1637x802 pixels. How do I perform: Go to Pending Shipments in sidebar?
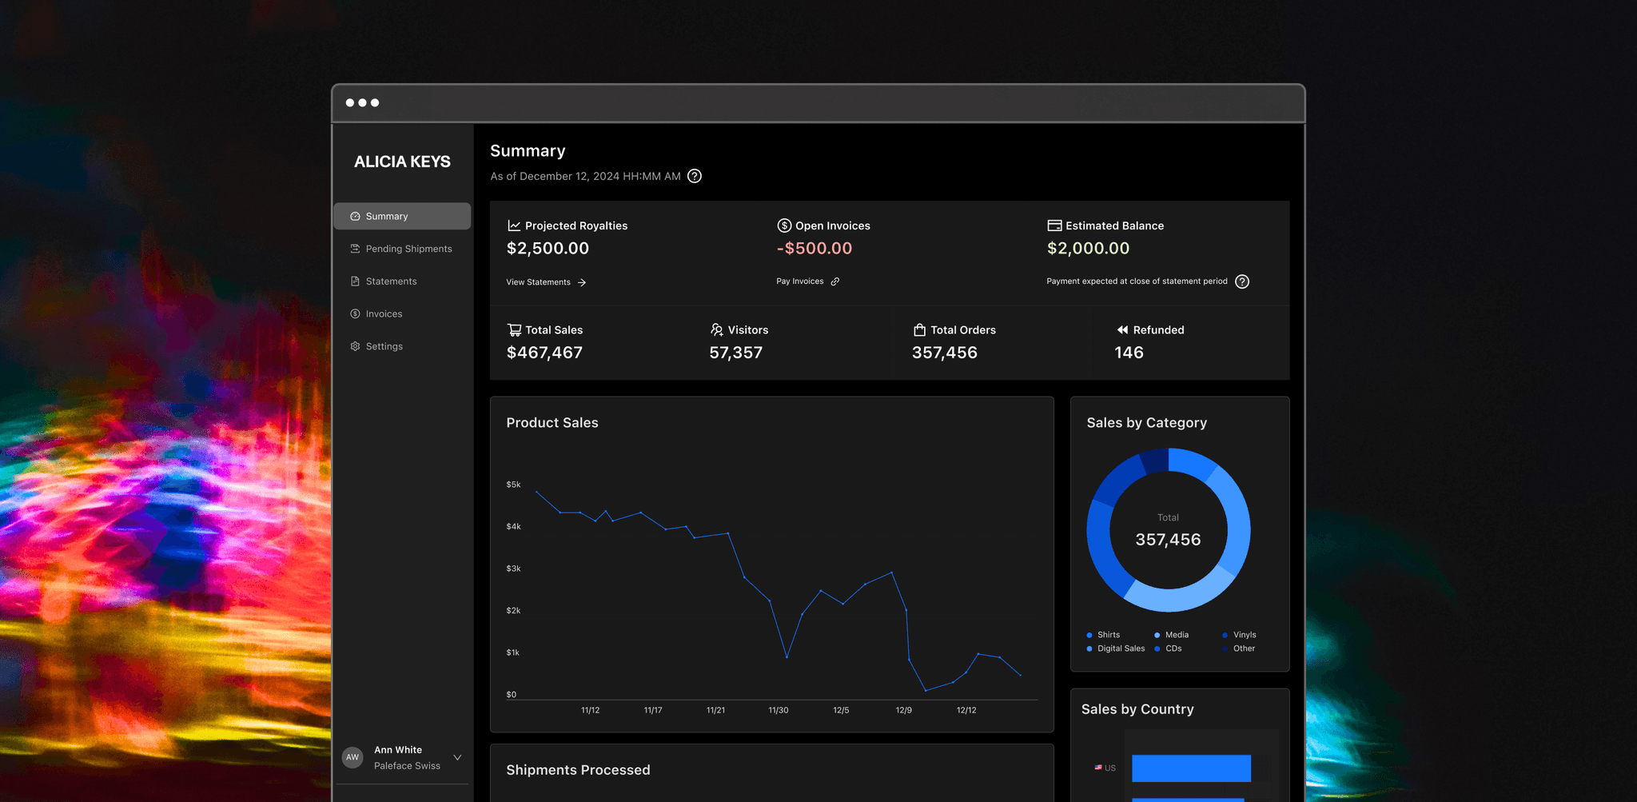[402, 249]
